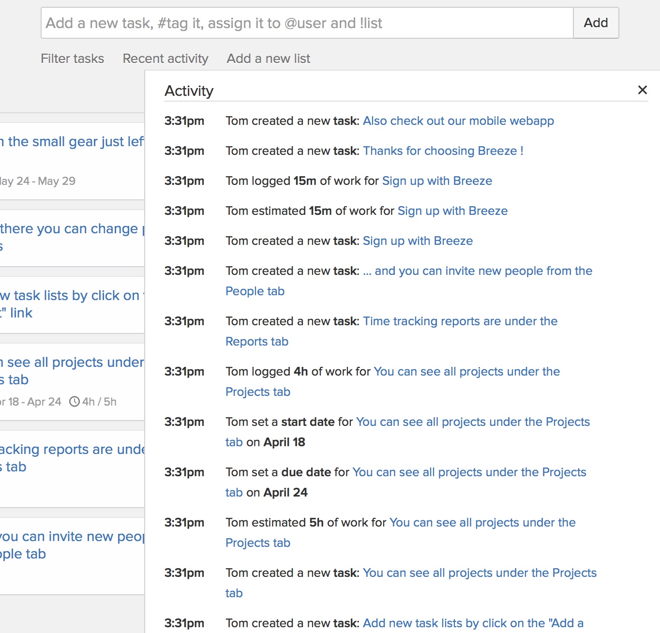Click the April 24 due date text
Screen dimensions: 660x633
pos(285,493)
